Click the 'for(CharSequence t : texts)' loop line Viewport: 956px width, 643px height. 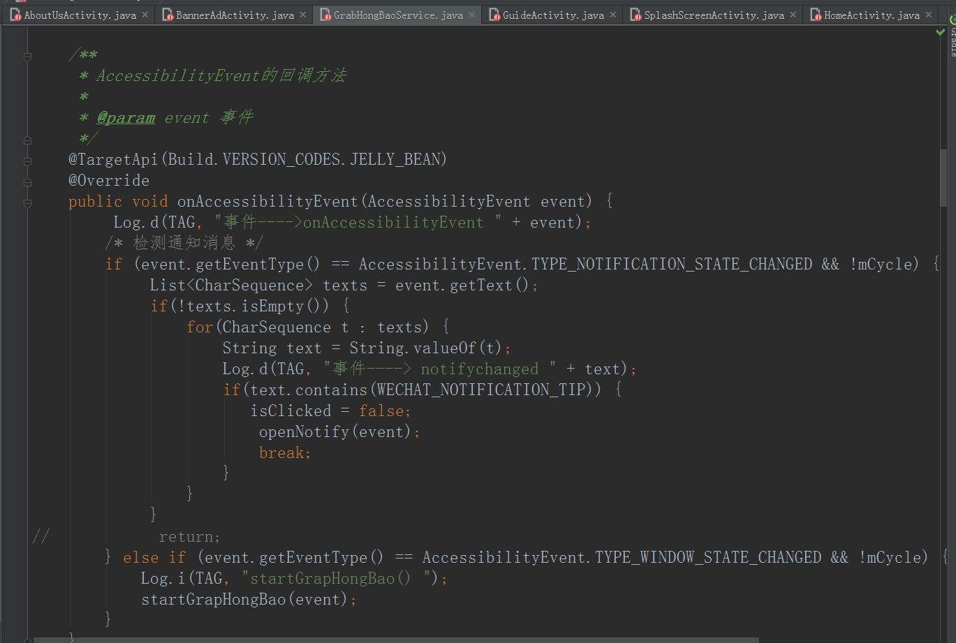318,327
